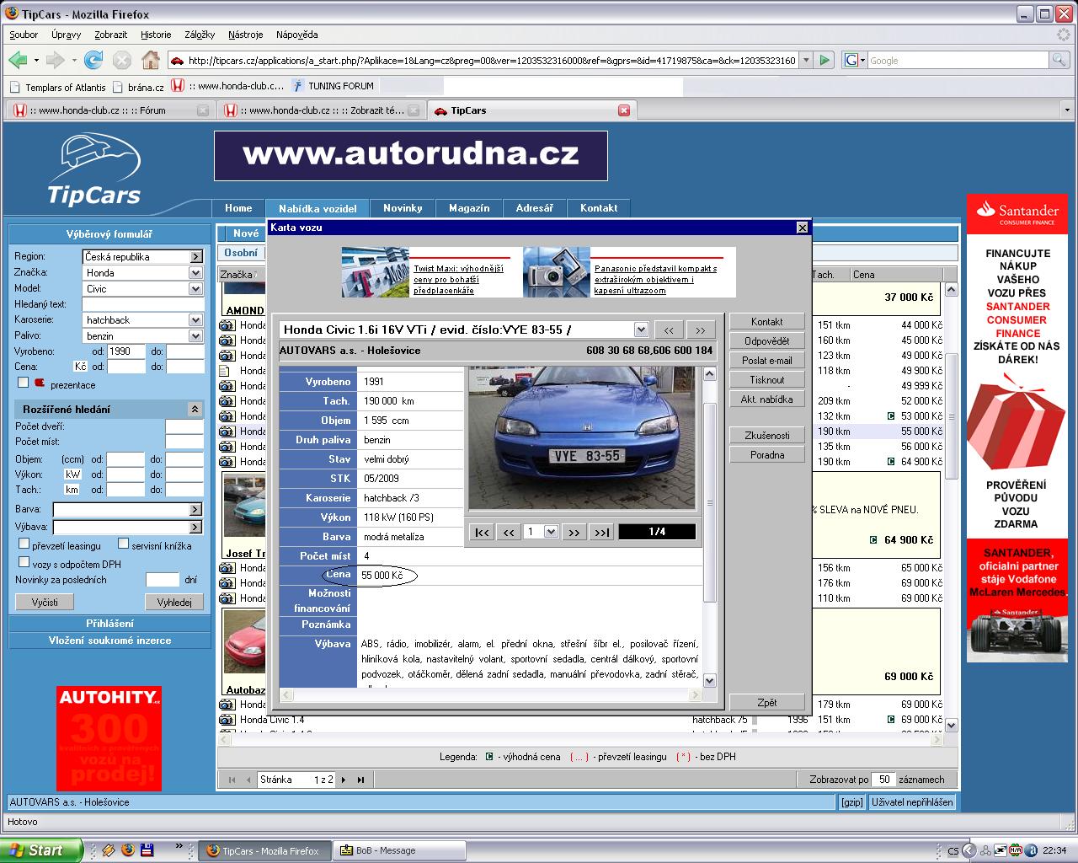The image size is (1078, 863).
Task: Close the Karta vozu dialog
Action: click(x=802, y=228)
